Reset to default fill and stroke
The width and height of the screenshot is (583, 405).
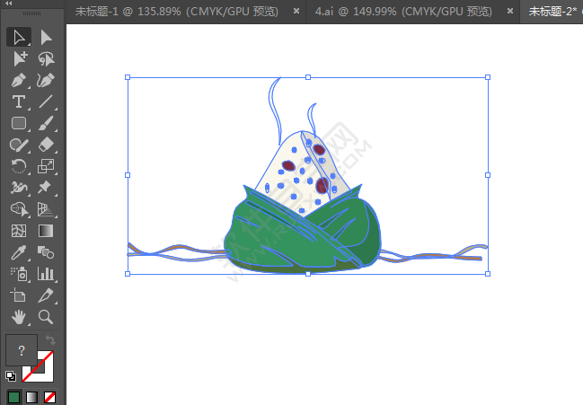pos(10,375)
